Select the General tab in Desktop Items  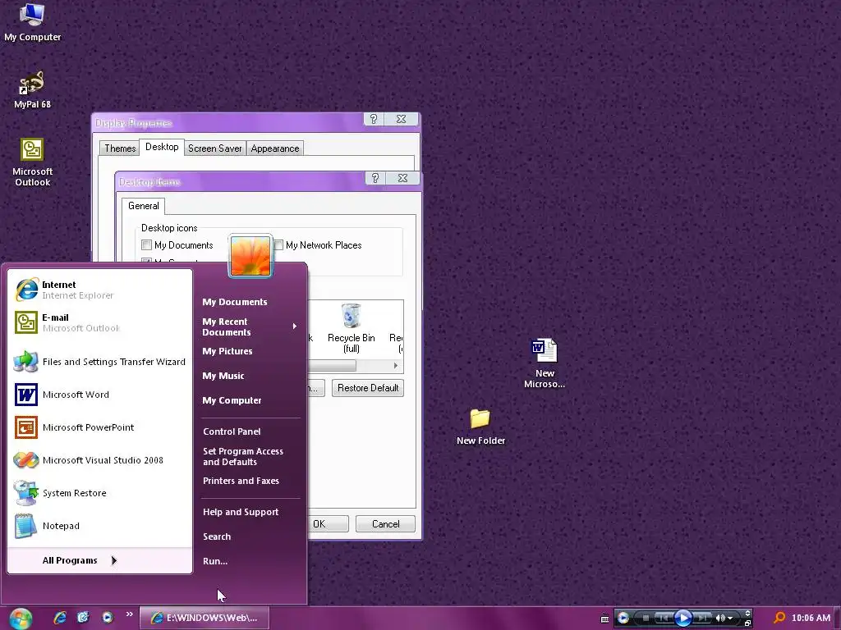tap(143, 206)
